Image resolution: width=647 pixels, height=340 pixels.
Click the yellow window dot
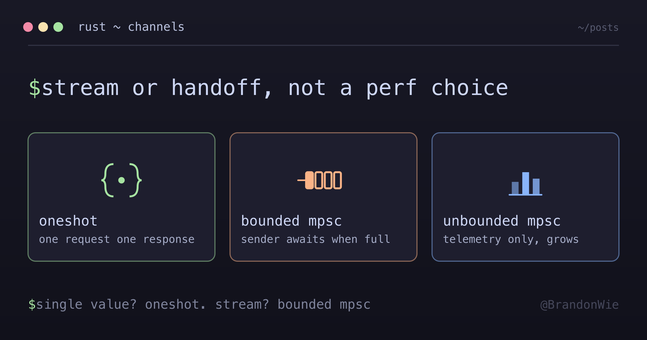coord(43,27)
